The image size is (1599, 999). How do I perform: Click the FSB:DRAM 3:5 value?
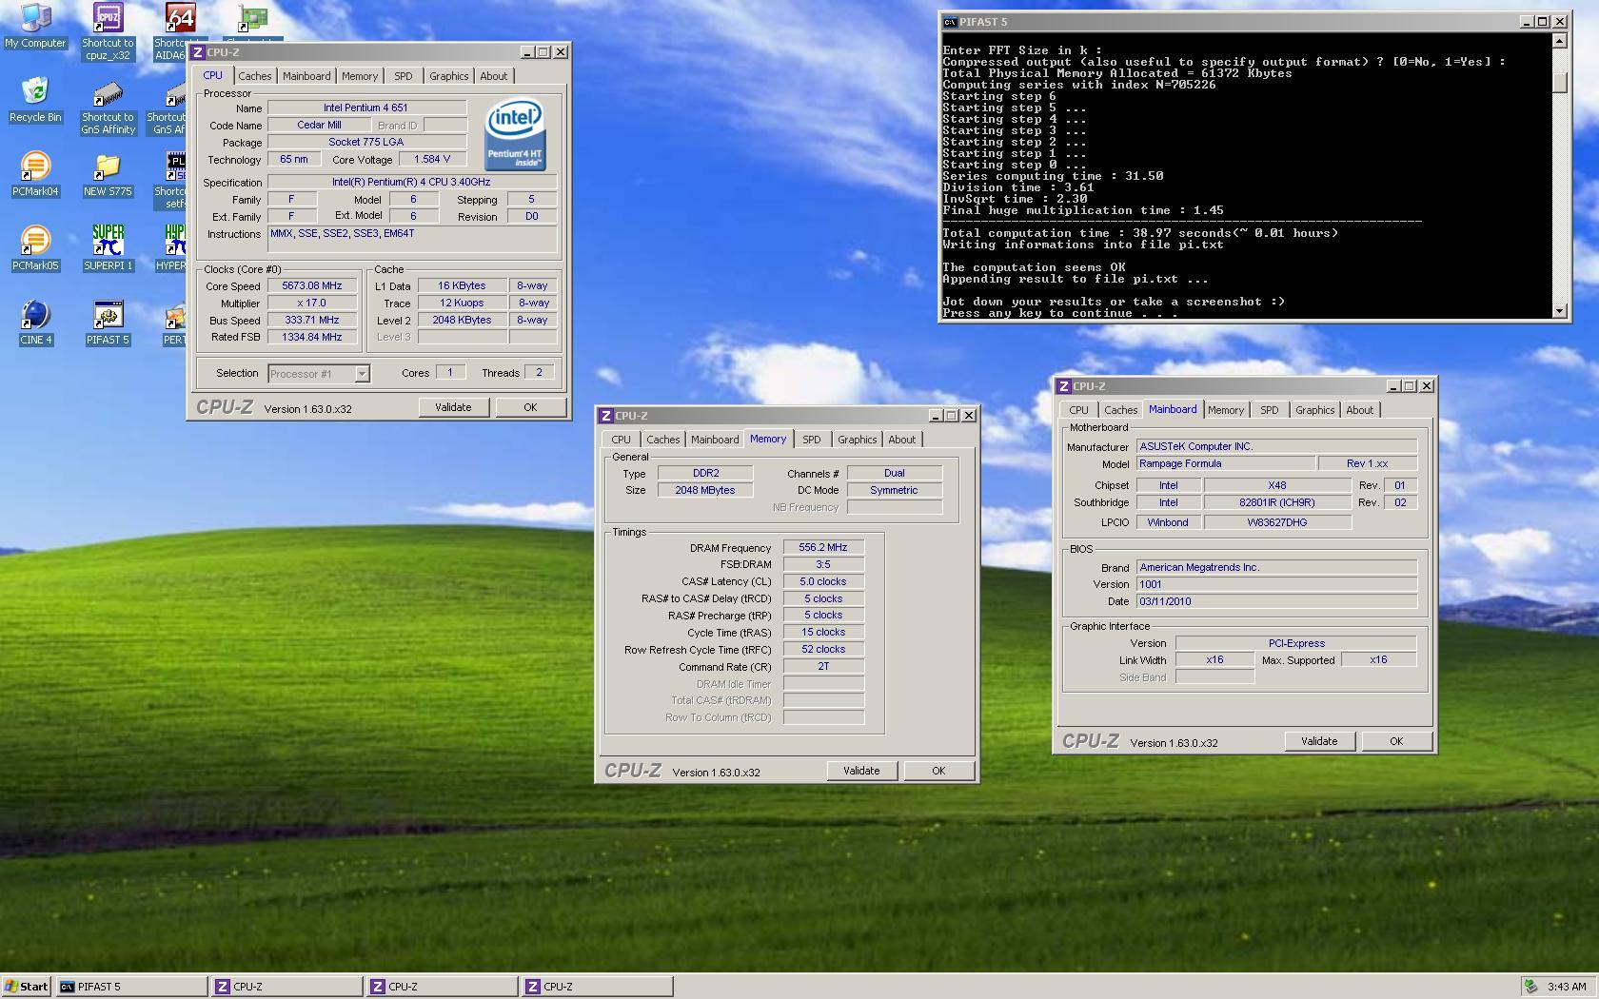point(823,564)
